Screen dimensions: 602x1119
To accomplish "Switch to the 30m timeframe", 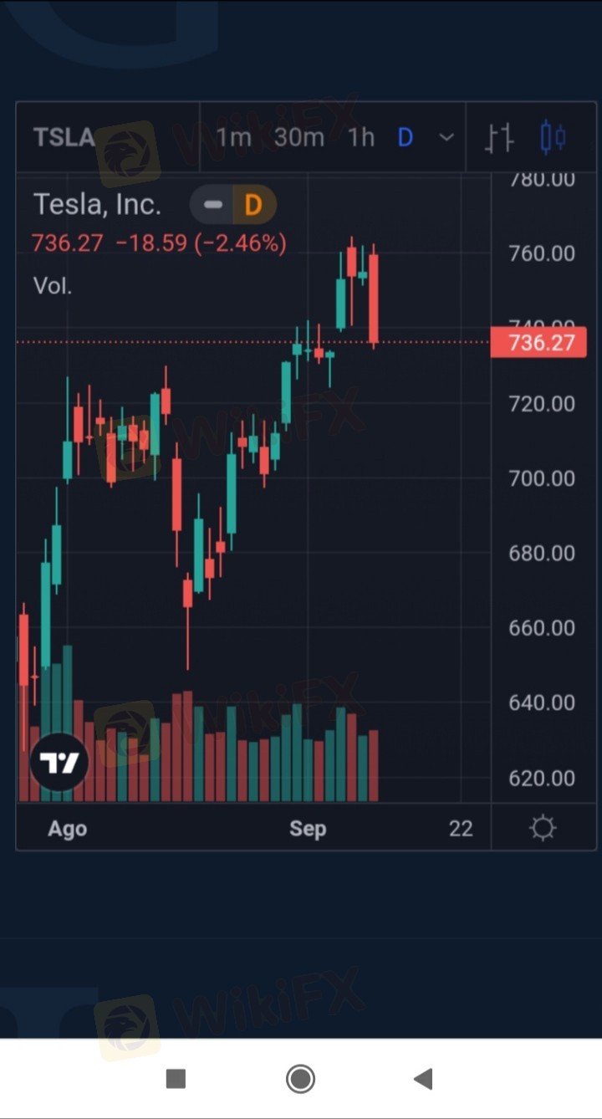I will pos(298,137).
